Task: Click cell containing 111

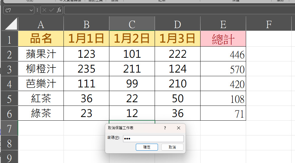Action: (x=86, y=83)
